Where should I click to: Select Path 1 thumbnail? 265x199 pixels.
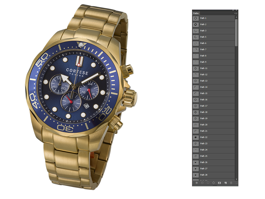tap(196, 18)
